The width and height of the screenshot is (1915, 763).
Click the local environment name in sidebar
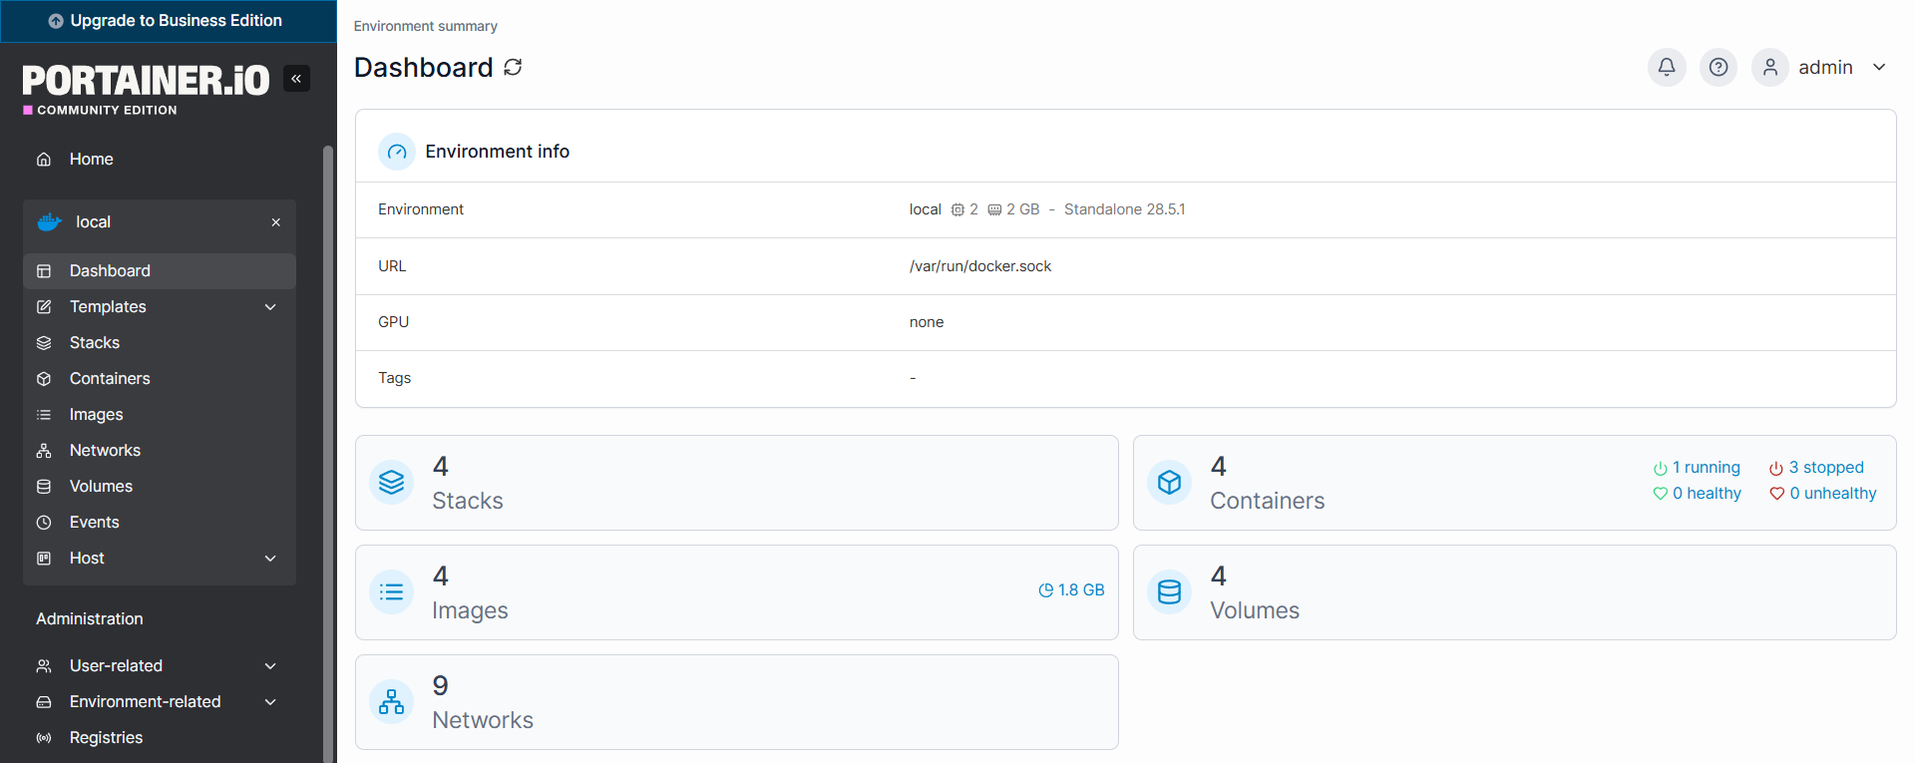click(93, 222)
